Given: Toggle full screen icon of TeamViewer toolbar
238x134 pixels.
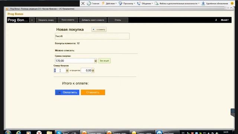Looking at the screenshot, I should click(x=228, y=8).
